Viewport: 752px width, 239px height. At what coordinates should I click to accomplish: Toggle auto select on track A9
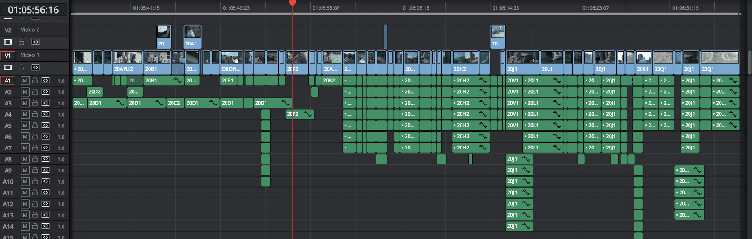point(46,170)
